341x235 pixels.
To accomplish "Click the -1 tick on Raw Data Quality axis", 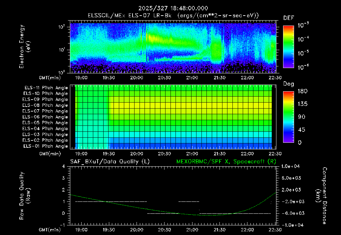I will (62, 225).
